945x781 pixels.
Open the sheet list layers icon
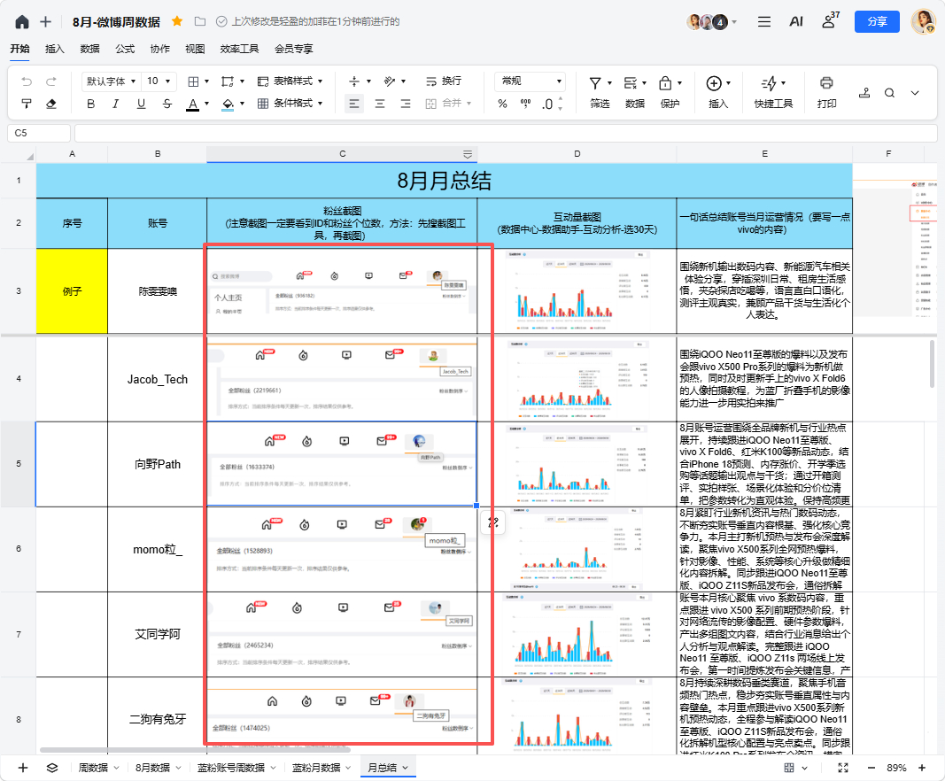tap(52, 768)
